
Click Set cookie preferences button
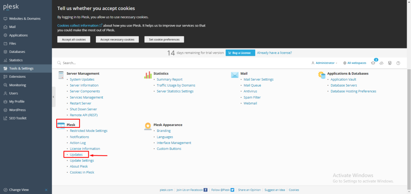(164, 39)
